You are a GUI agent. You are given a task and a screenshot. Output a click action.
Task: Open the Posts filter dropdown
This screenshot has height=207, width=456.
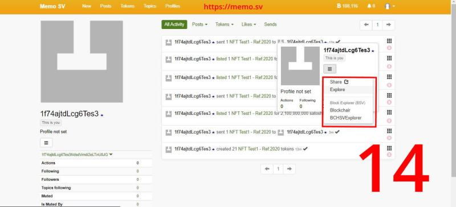point(199,24)
